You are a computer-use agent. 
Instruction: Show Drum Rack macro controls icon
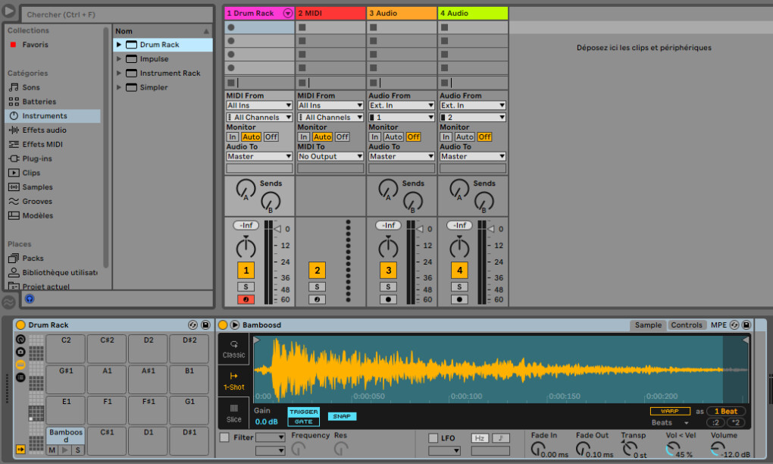click(20, 339)
